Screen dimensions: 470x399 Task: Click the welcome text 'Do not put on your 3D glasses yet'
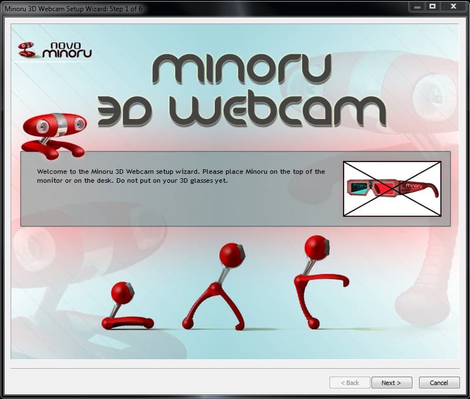pyautogui.click(x=172, y=181)
